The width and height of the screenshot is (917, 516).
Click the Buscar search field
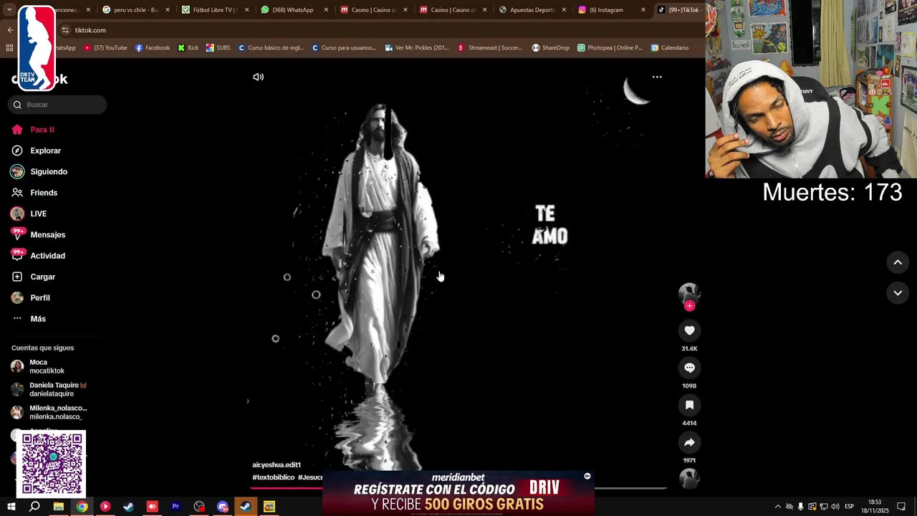pyautogui.click(x=57, y=105)
